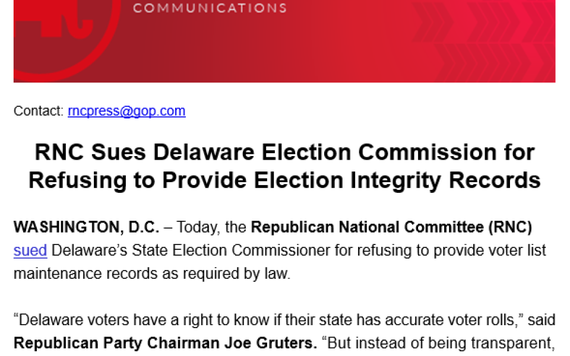The image size is (570, 356).
Task: Click "maintenance records as required by law" text
Action: (152, 275)
